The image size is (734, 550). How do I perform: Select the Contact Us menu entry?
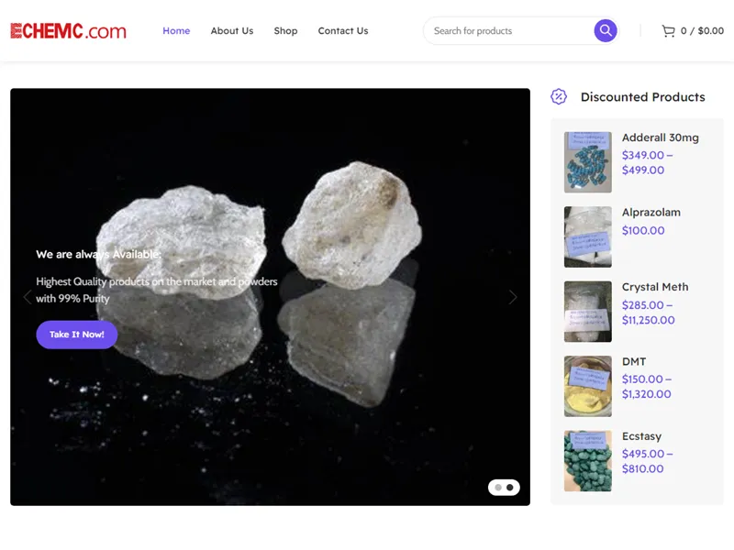pyautogui.click(x=343, y=30)
